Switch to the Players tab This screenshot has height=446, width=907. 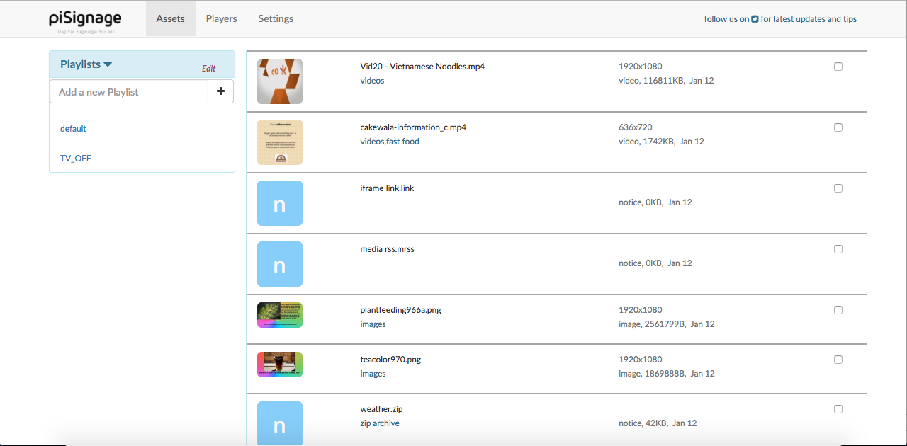point(221,19)
